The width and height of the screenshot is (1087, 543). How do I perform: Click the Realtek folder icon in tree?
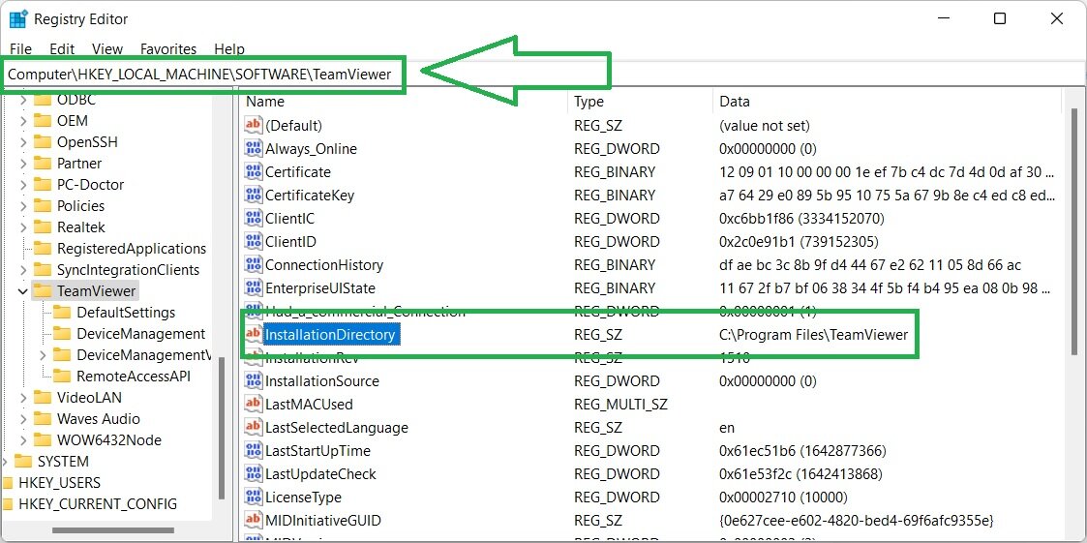[x=43, y=226]
